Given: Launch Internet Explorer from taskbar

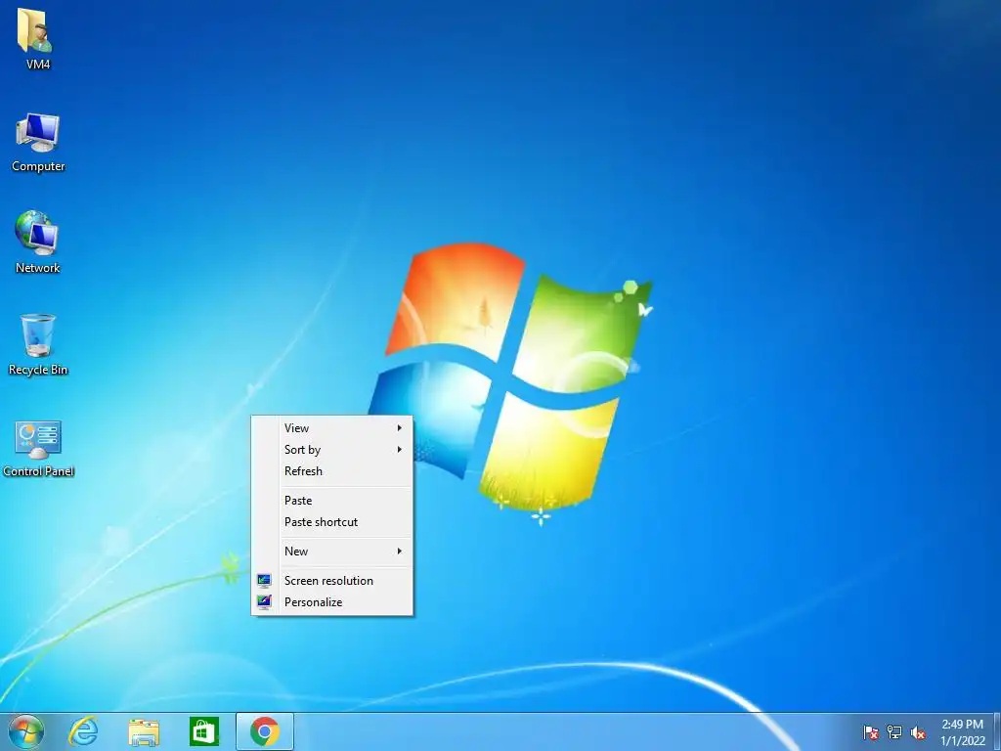Looking at the screenshot, I should pos(84,731).
